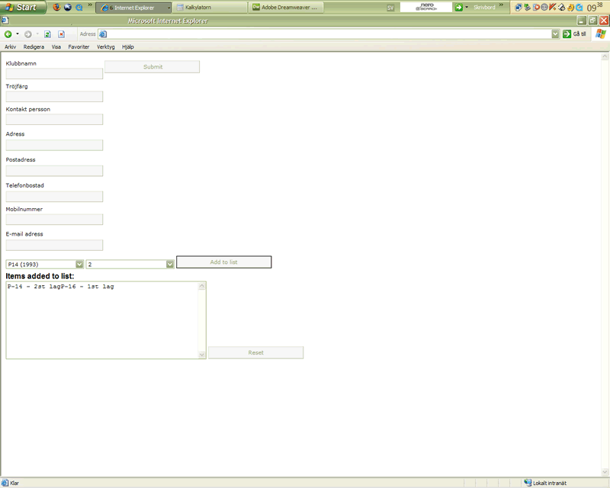Click the page scrollbar up arrow
The width and height of the screenshot is (610, 488).
pos(605,57)
